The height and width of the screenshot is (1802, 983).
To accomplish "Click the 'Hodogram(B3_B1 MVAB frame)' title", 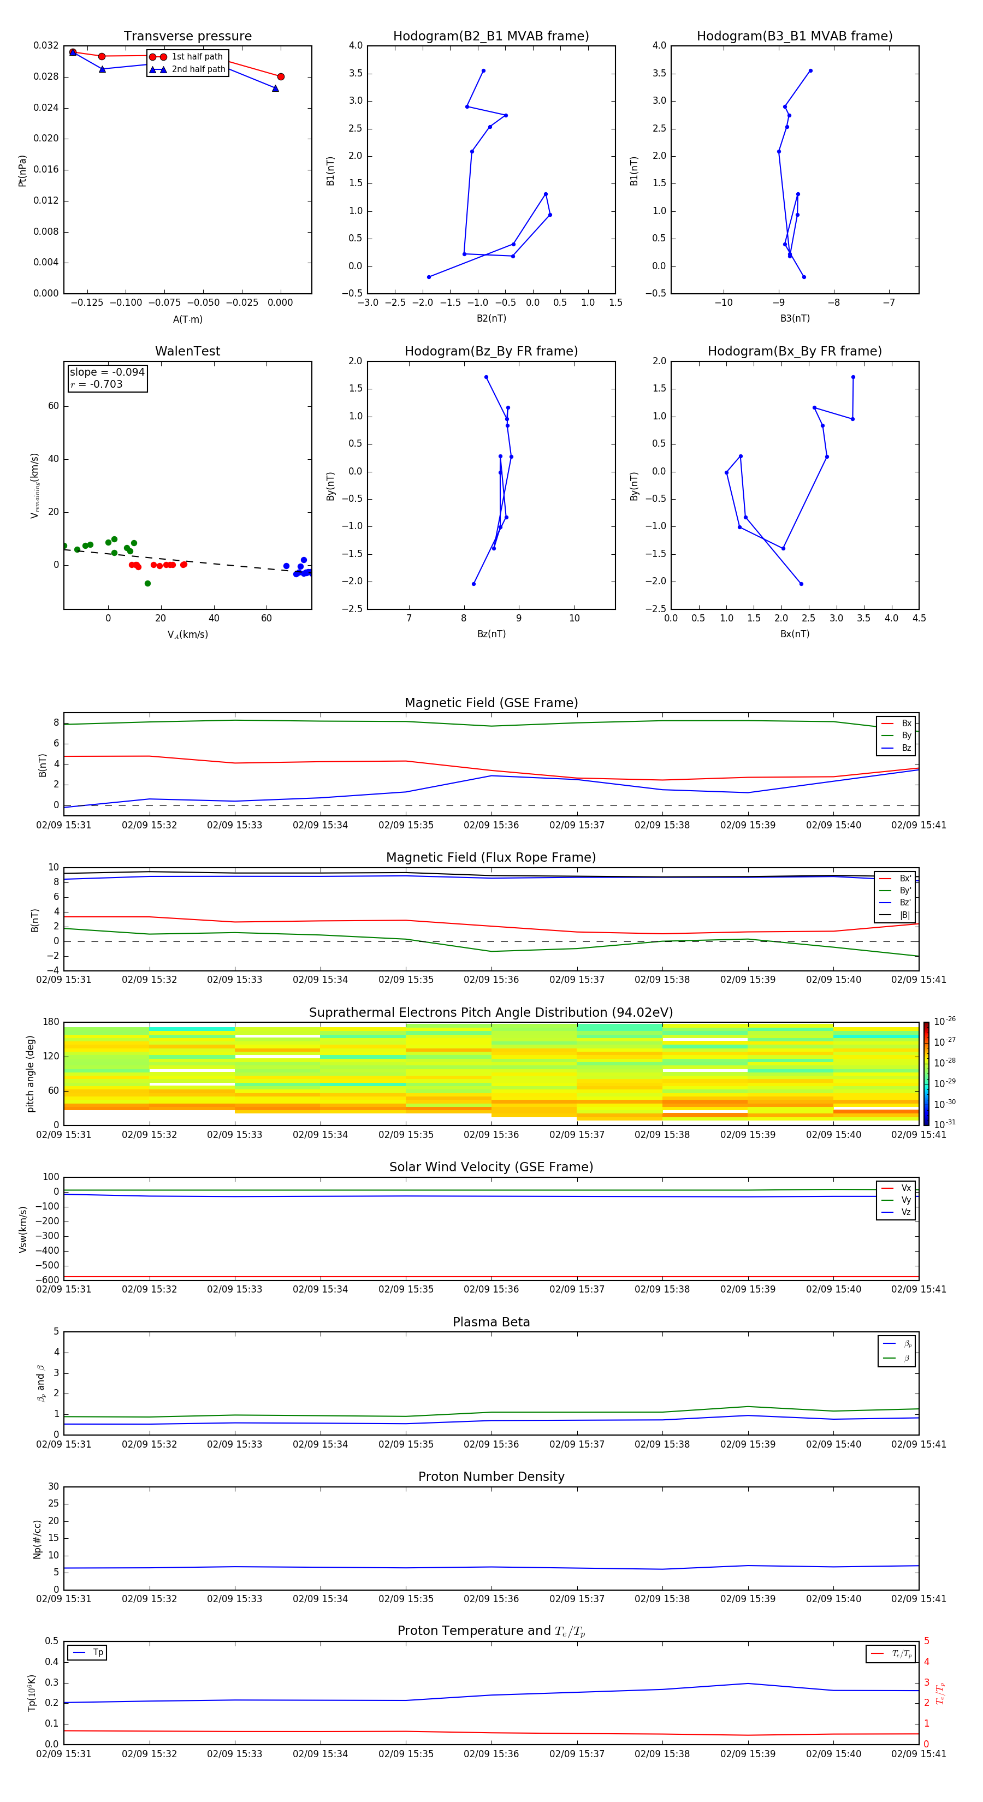I will pos(795,37).
